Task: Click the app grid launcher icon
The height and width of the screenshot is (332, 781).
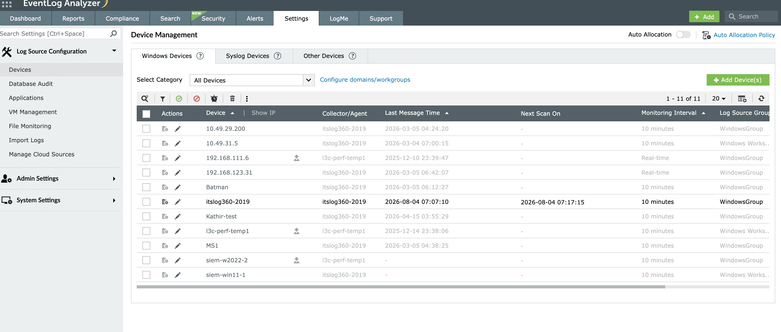Action: [7, 4]
